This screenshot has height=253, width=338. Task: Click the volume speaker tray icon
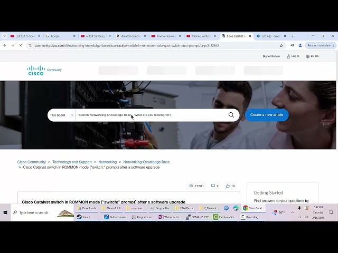[x=306, y=217]
